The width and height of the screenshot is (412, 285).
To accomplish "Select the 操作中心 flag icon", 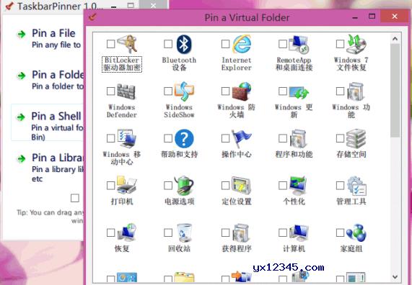I will 242,138.
